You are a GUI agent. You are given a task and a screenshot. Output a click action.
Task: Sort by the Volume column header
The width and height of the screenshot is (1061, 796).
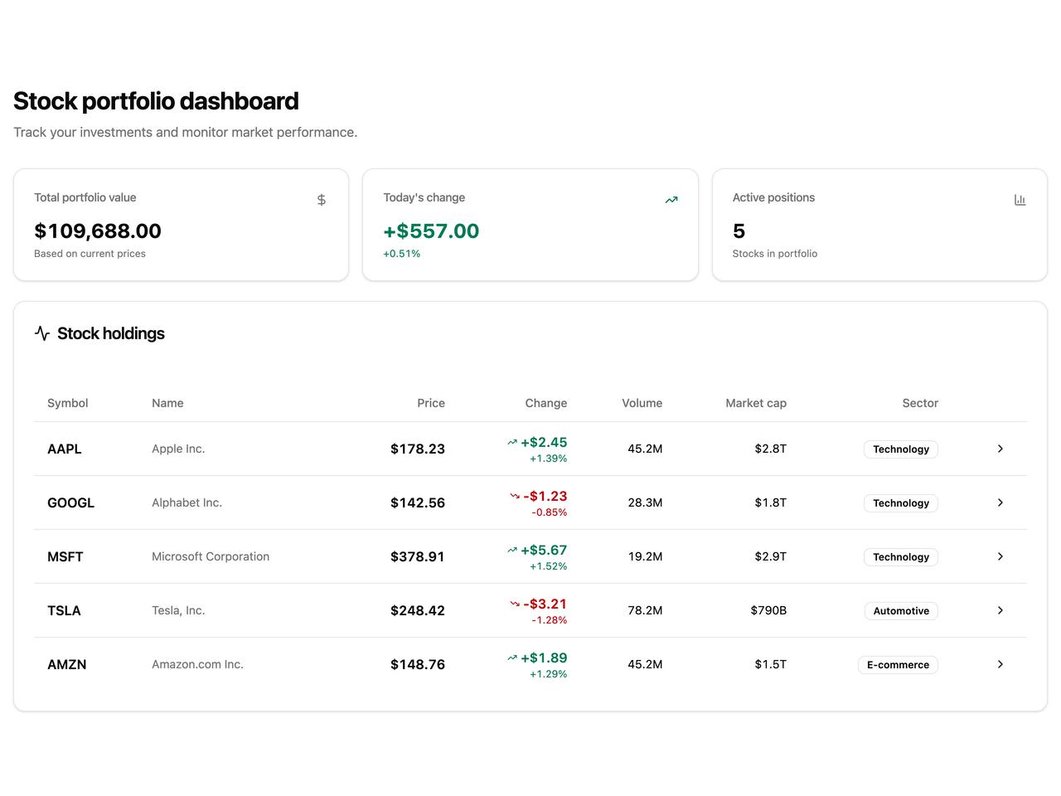click(642, 403)
